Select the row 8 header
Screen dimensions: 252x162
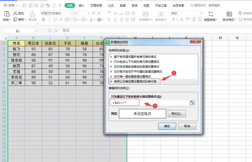[4, 83]
